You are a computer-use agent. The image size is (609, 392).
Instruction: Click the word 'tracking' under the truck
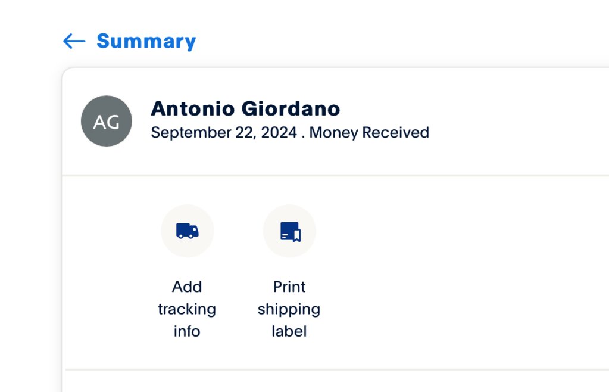(x=187, y=309)
